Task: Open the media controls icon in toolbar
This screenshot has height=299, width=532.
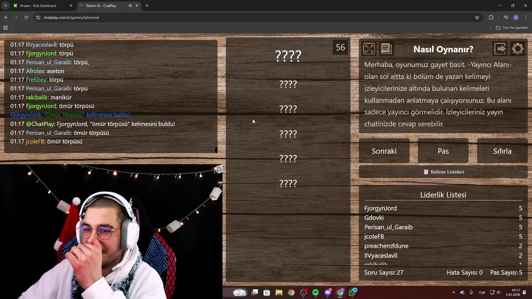Action: click(x=506, y=17)
